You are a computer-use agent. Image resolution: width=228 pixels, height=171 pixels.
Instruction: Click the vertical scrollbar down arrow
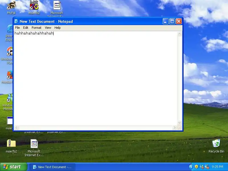coord(180,123)
